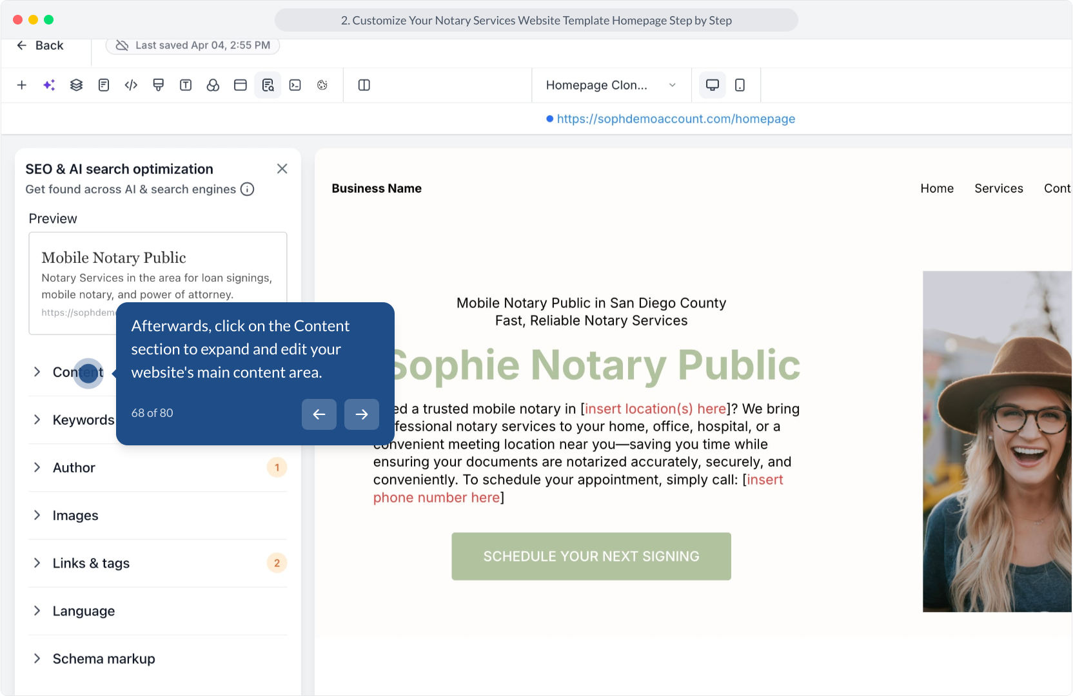
Task: Open the layers stack panel
Action: (x=77, y=85)
